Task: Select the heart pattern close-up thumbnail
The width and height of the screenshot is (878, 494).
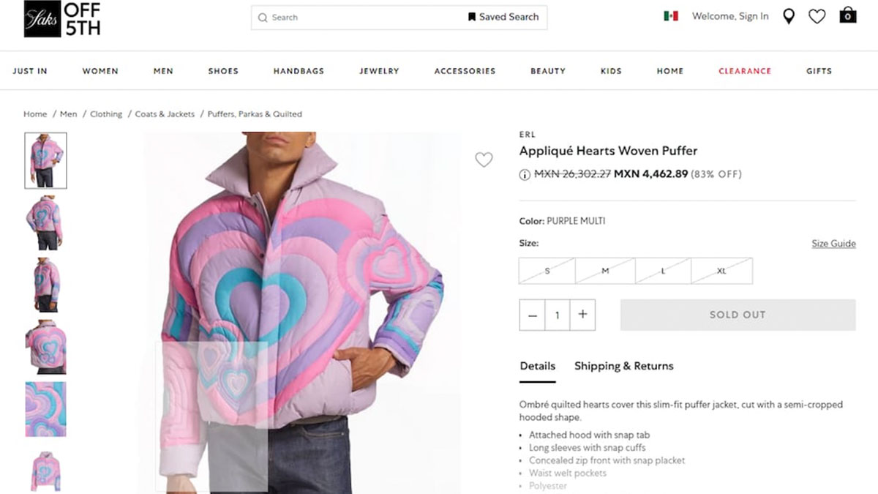Action: 45,409
